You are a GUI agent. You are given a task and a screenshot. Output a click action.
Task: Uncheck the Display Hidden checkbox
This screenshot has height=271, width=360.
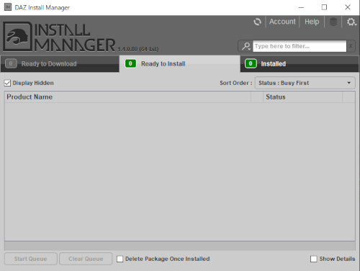click(x=7, y=83)
